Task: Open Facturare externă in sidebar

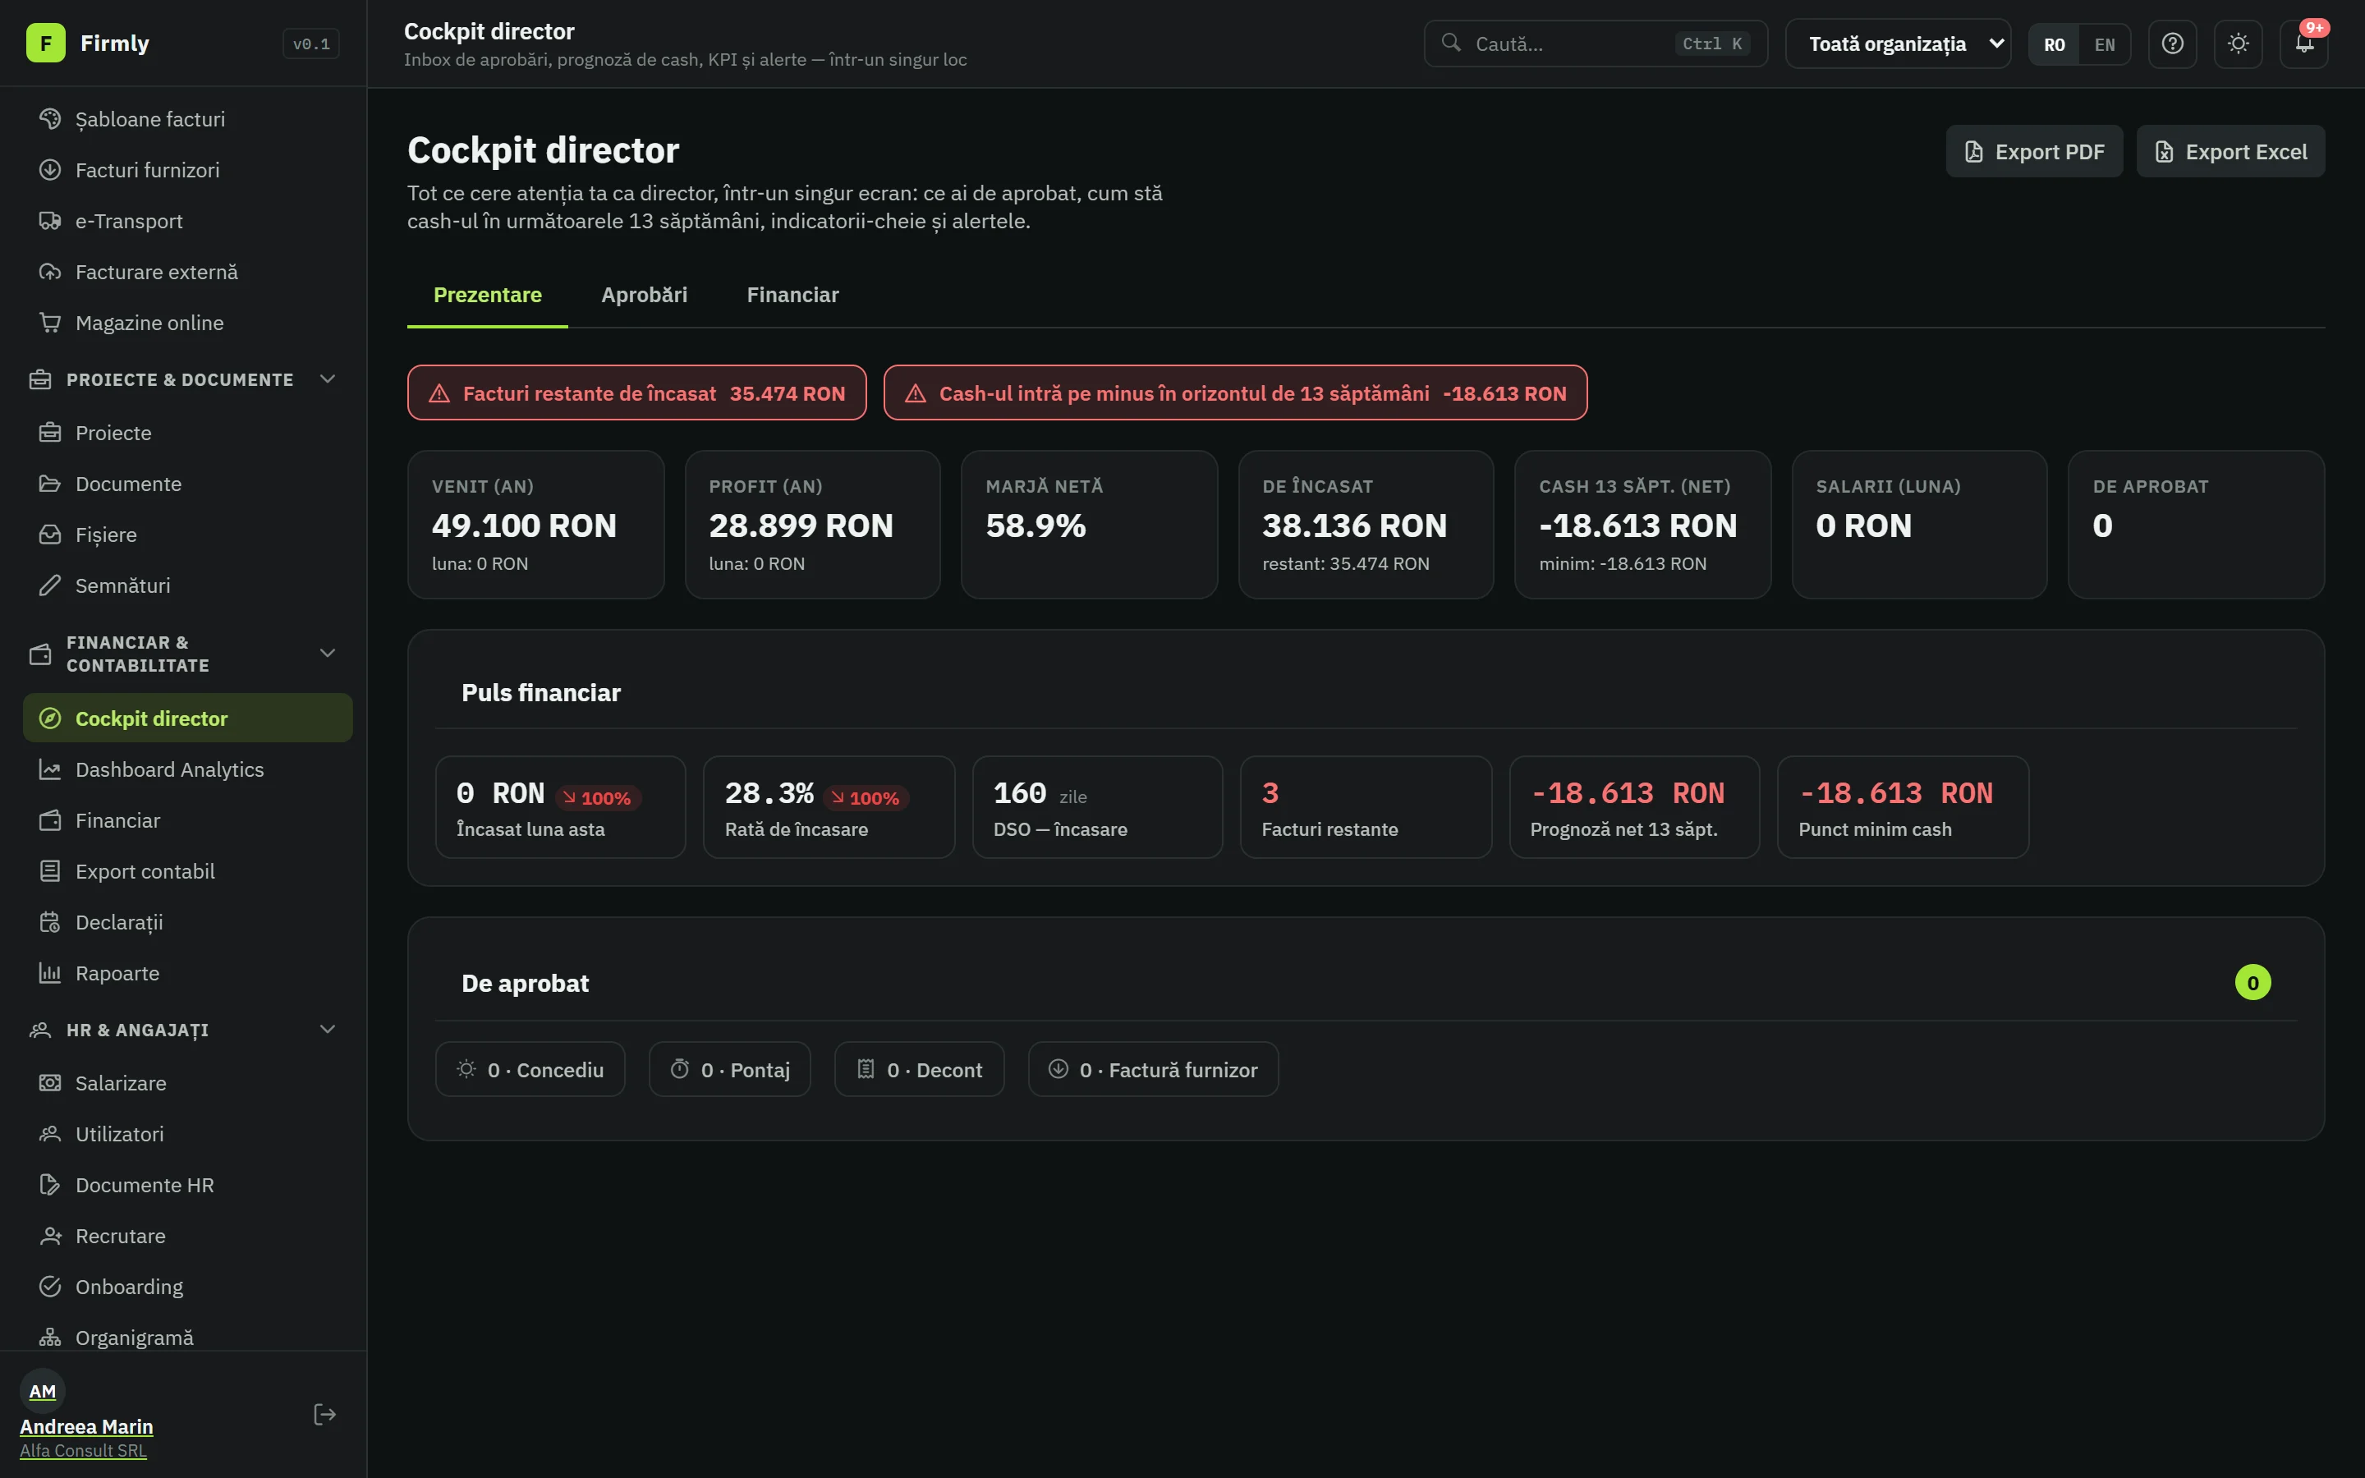Action: pos(187,272)
